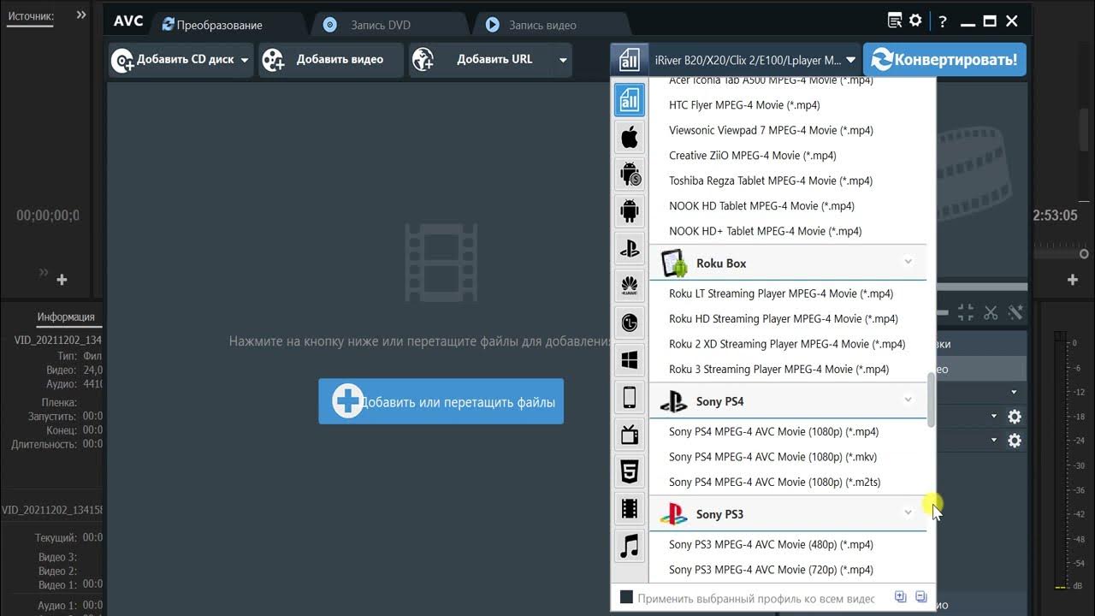Image resolution: width=1095 pixels, height=616 pixels.
Task: Open the green Android robot category
Action: (x=630, y=210)
